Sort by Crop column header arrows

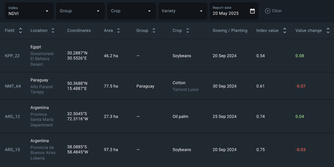coord(188,30)
